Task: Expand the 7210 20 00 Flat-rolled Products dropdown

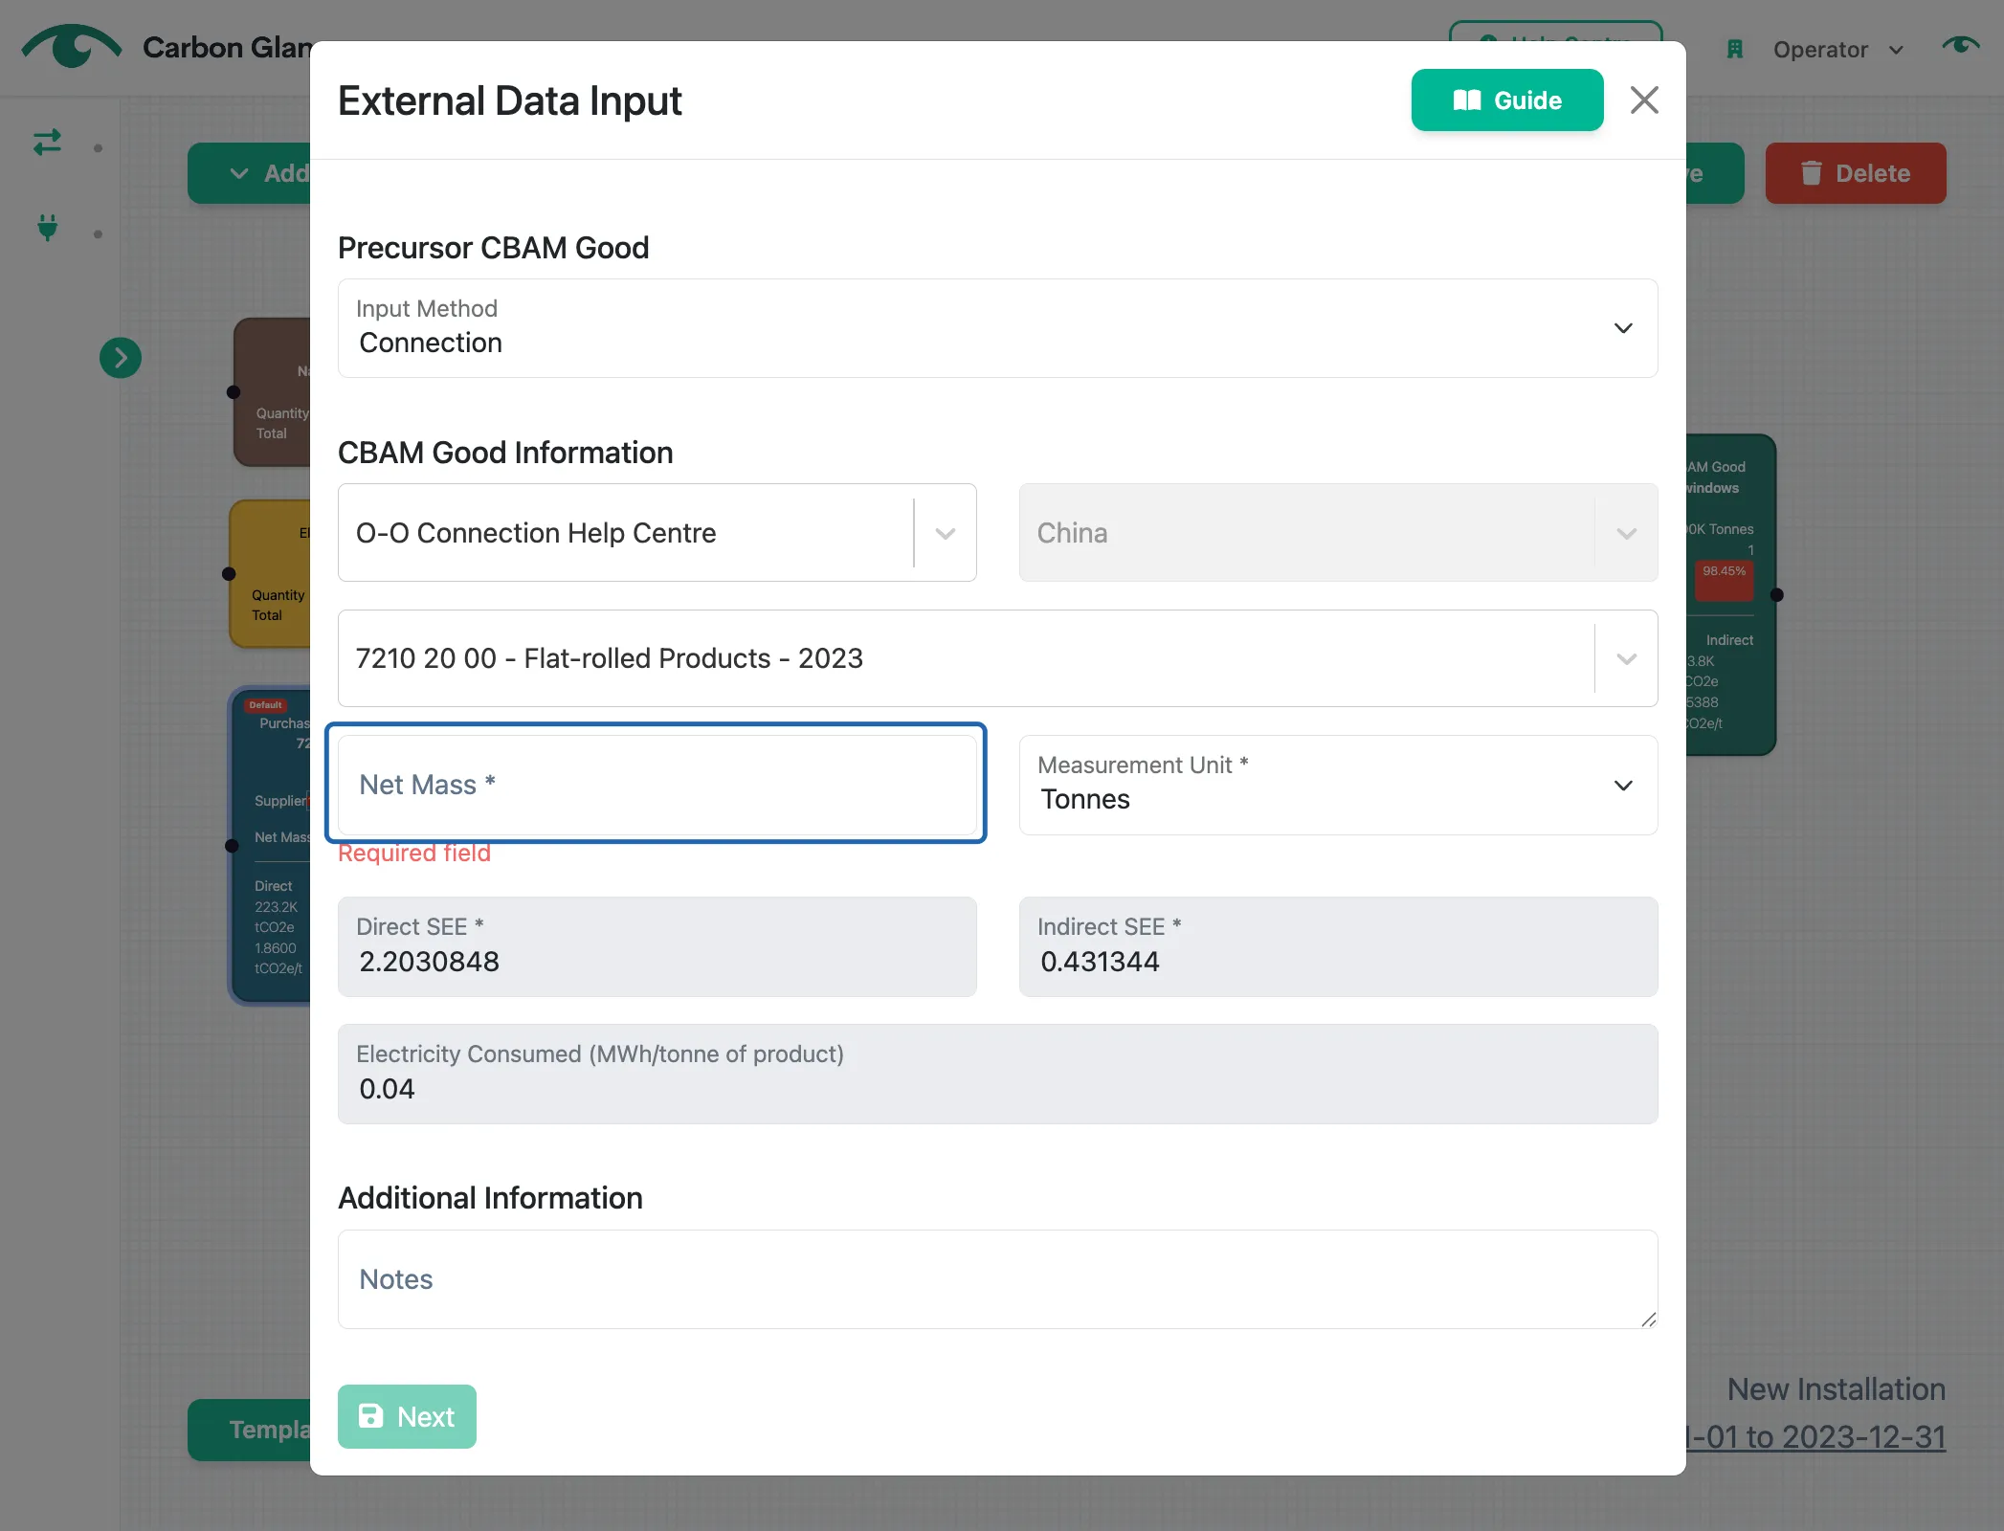Action: coord(997,658)
